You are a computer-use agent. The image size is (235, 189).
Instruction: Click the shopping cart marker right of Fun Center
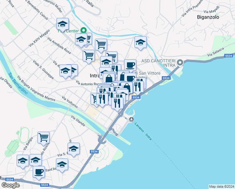101,45
